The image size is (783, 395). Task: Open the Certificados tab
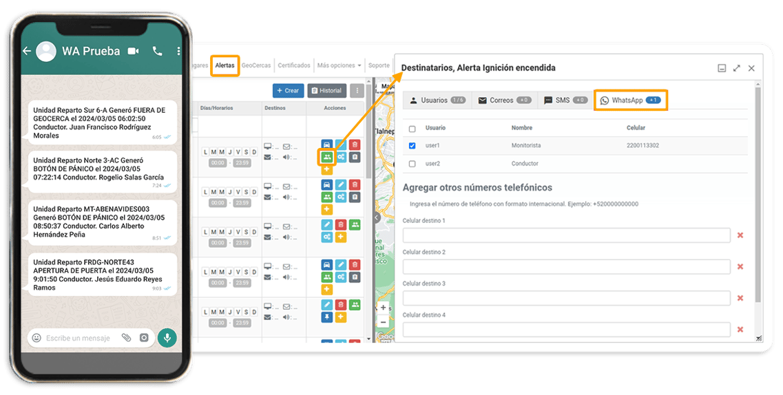coord(294,65)
